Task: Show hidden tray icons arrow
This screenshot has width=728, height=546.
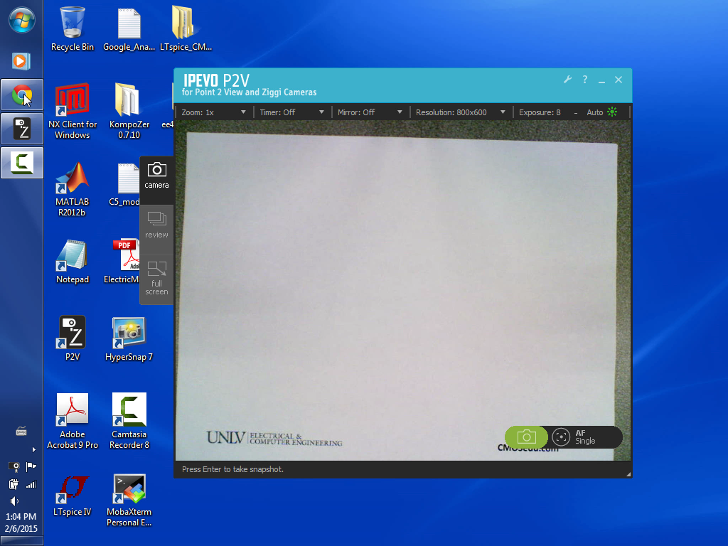Action: [33, 449]
